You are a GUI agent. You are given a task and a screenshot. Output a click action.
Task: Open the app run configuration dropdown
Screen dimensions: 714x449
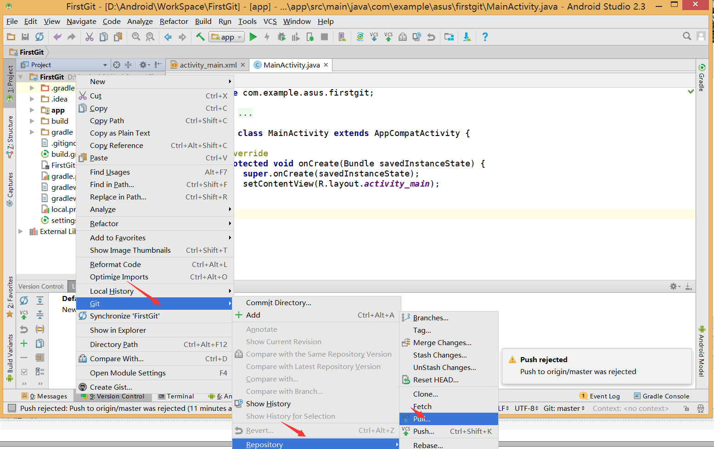click(x=227, y=37)
